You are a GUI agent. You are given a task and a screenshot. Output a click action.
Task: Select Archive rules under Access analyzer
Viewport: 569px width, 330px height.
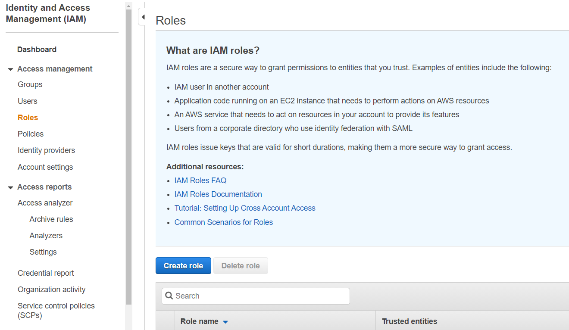[x=51, y=219]
